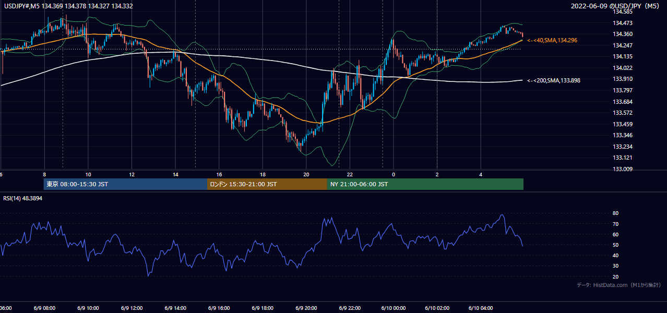Click the 134.360 price axis value
Viewport: 667px width, 313px height.
(x=622, y=34)
